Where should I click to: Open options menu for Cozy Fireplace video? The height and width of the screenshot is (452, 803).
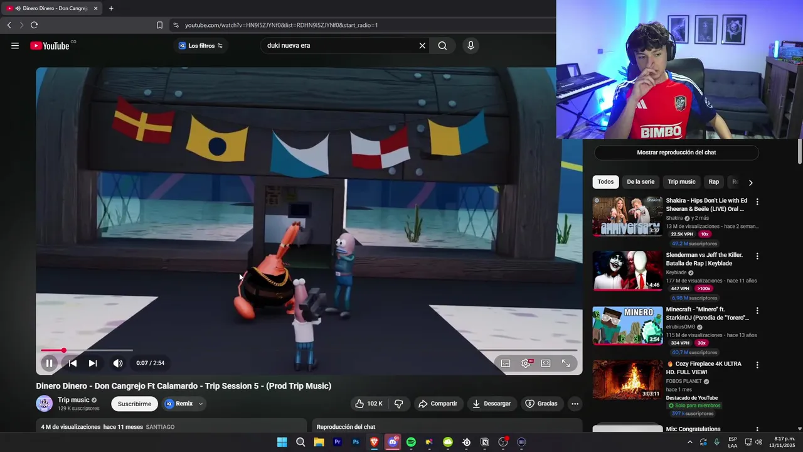click(757, 365)
